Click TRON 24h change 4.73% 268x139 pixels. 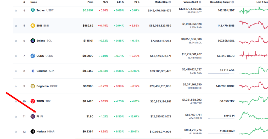point(119,101)
